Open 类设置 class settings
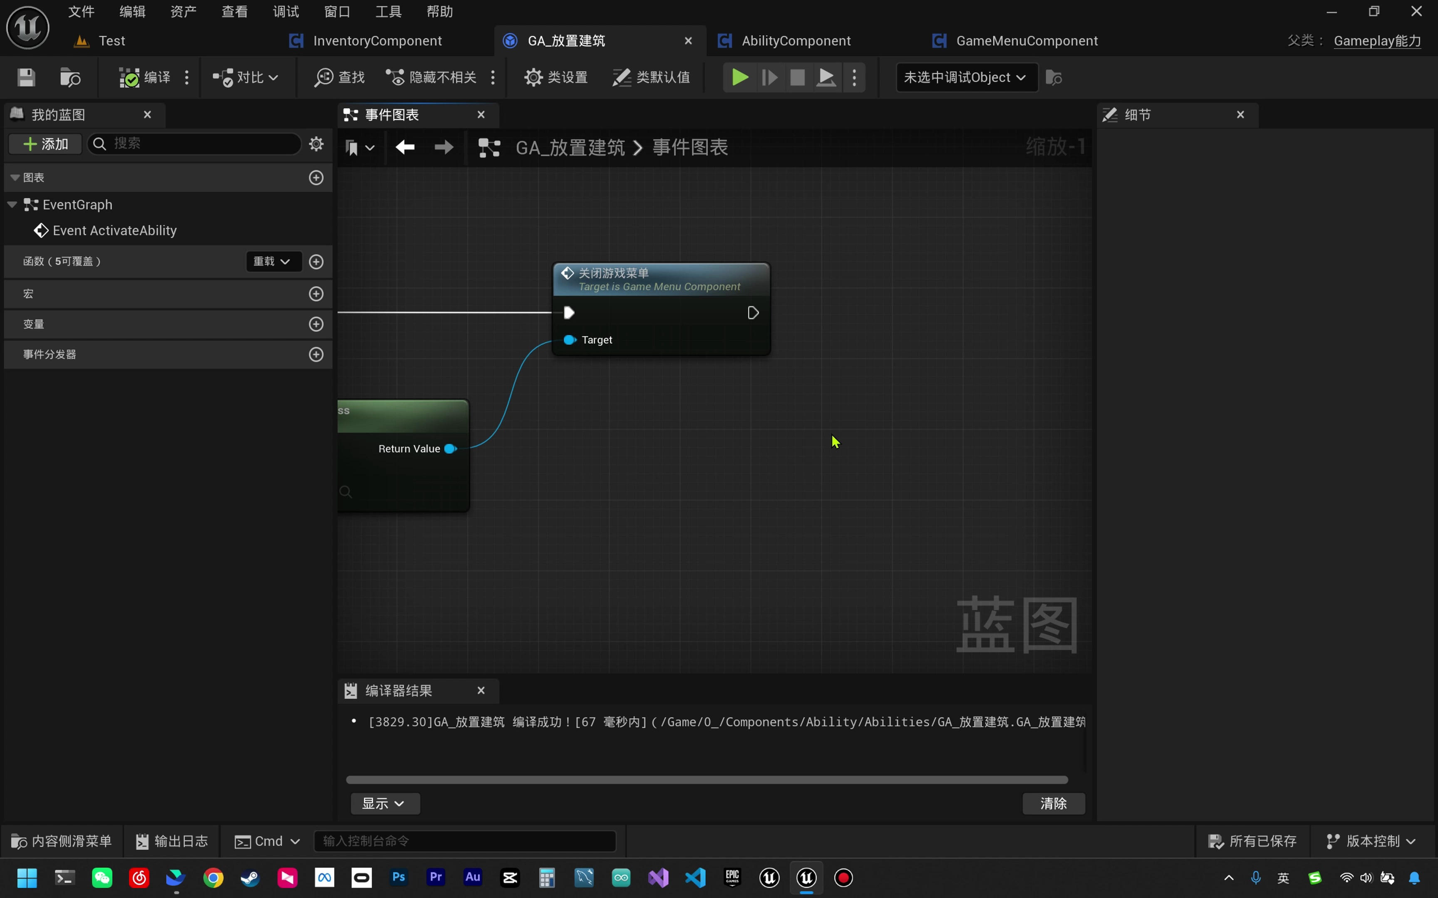This screenshot has height=898, width=1438. tap(555, 77)
